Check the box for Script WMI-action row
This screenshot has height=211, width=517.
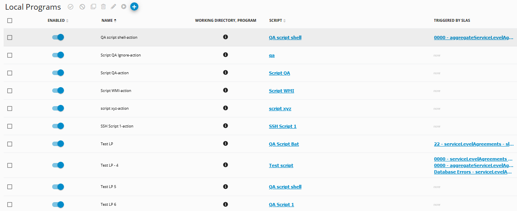point(10,91)
